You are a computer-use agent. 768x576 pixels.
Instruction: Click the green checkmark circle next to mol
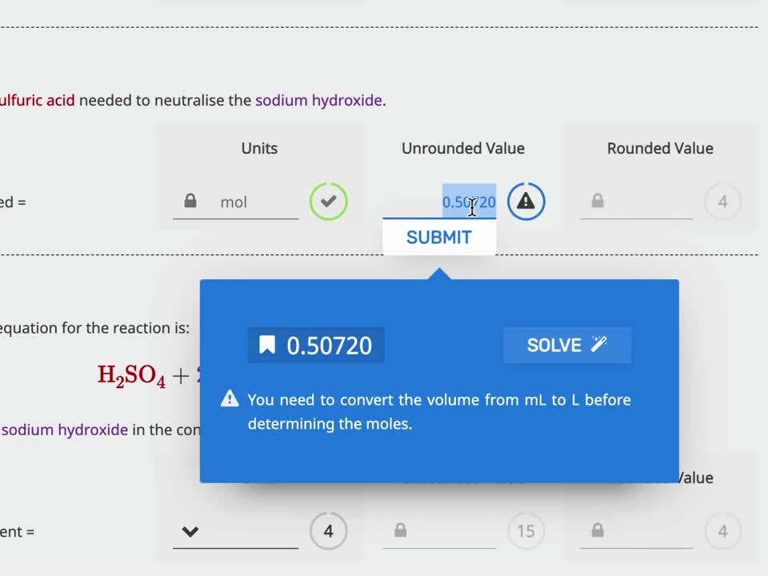coord(328,202)
